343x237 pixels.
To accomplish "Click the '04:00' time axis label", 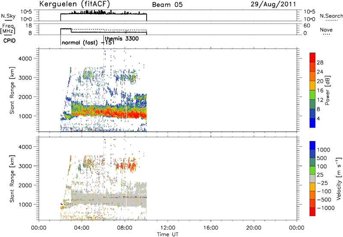I will [82, 228].
